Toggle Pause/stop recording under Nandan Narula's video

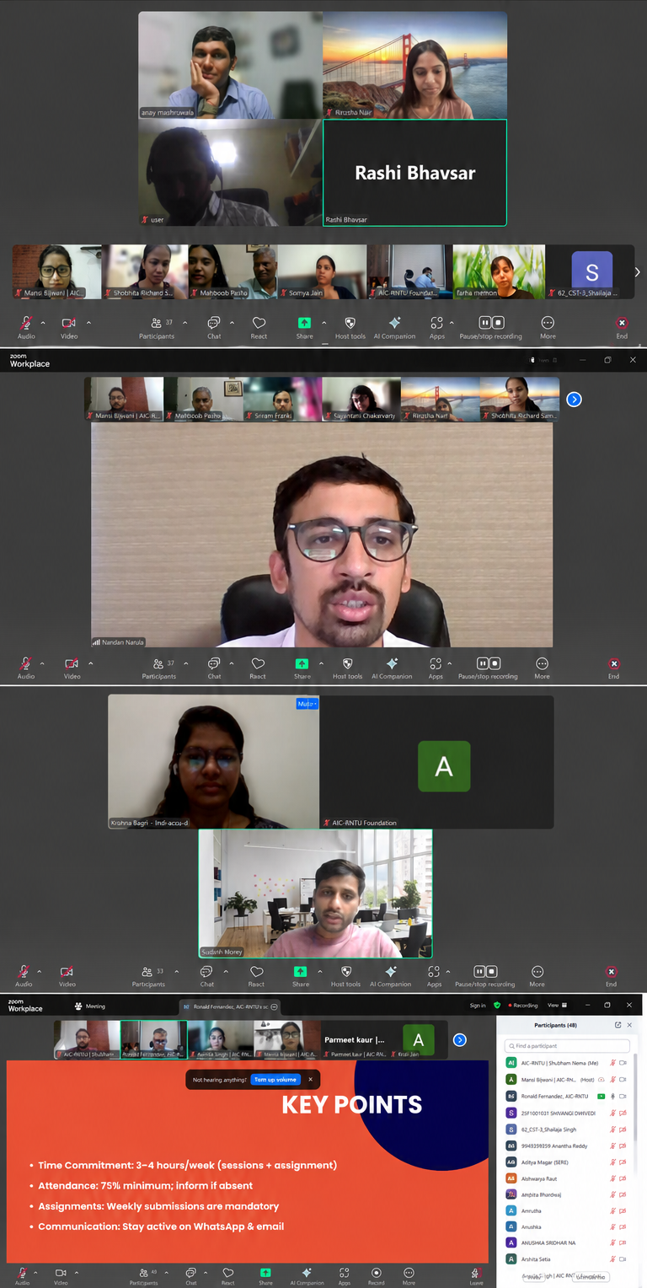tap(488, 668)
